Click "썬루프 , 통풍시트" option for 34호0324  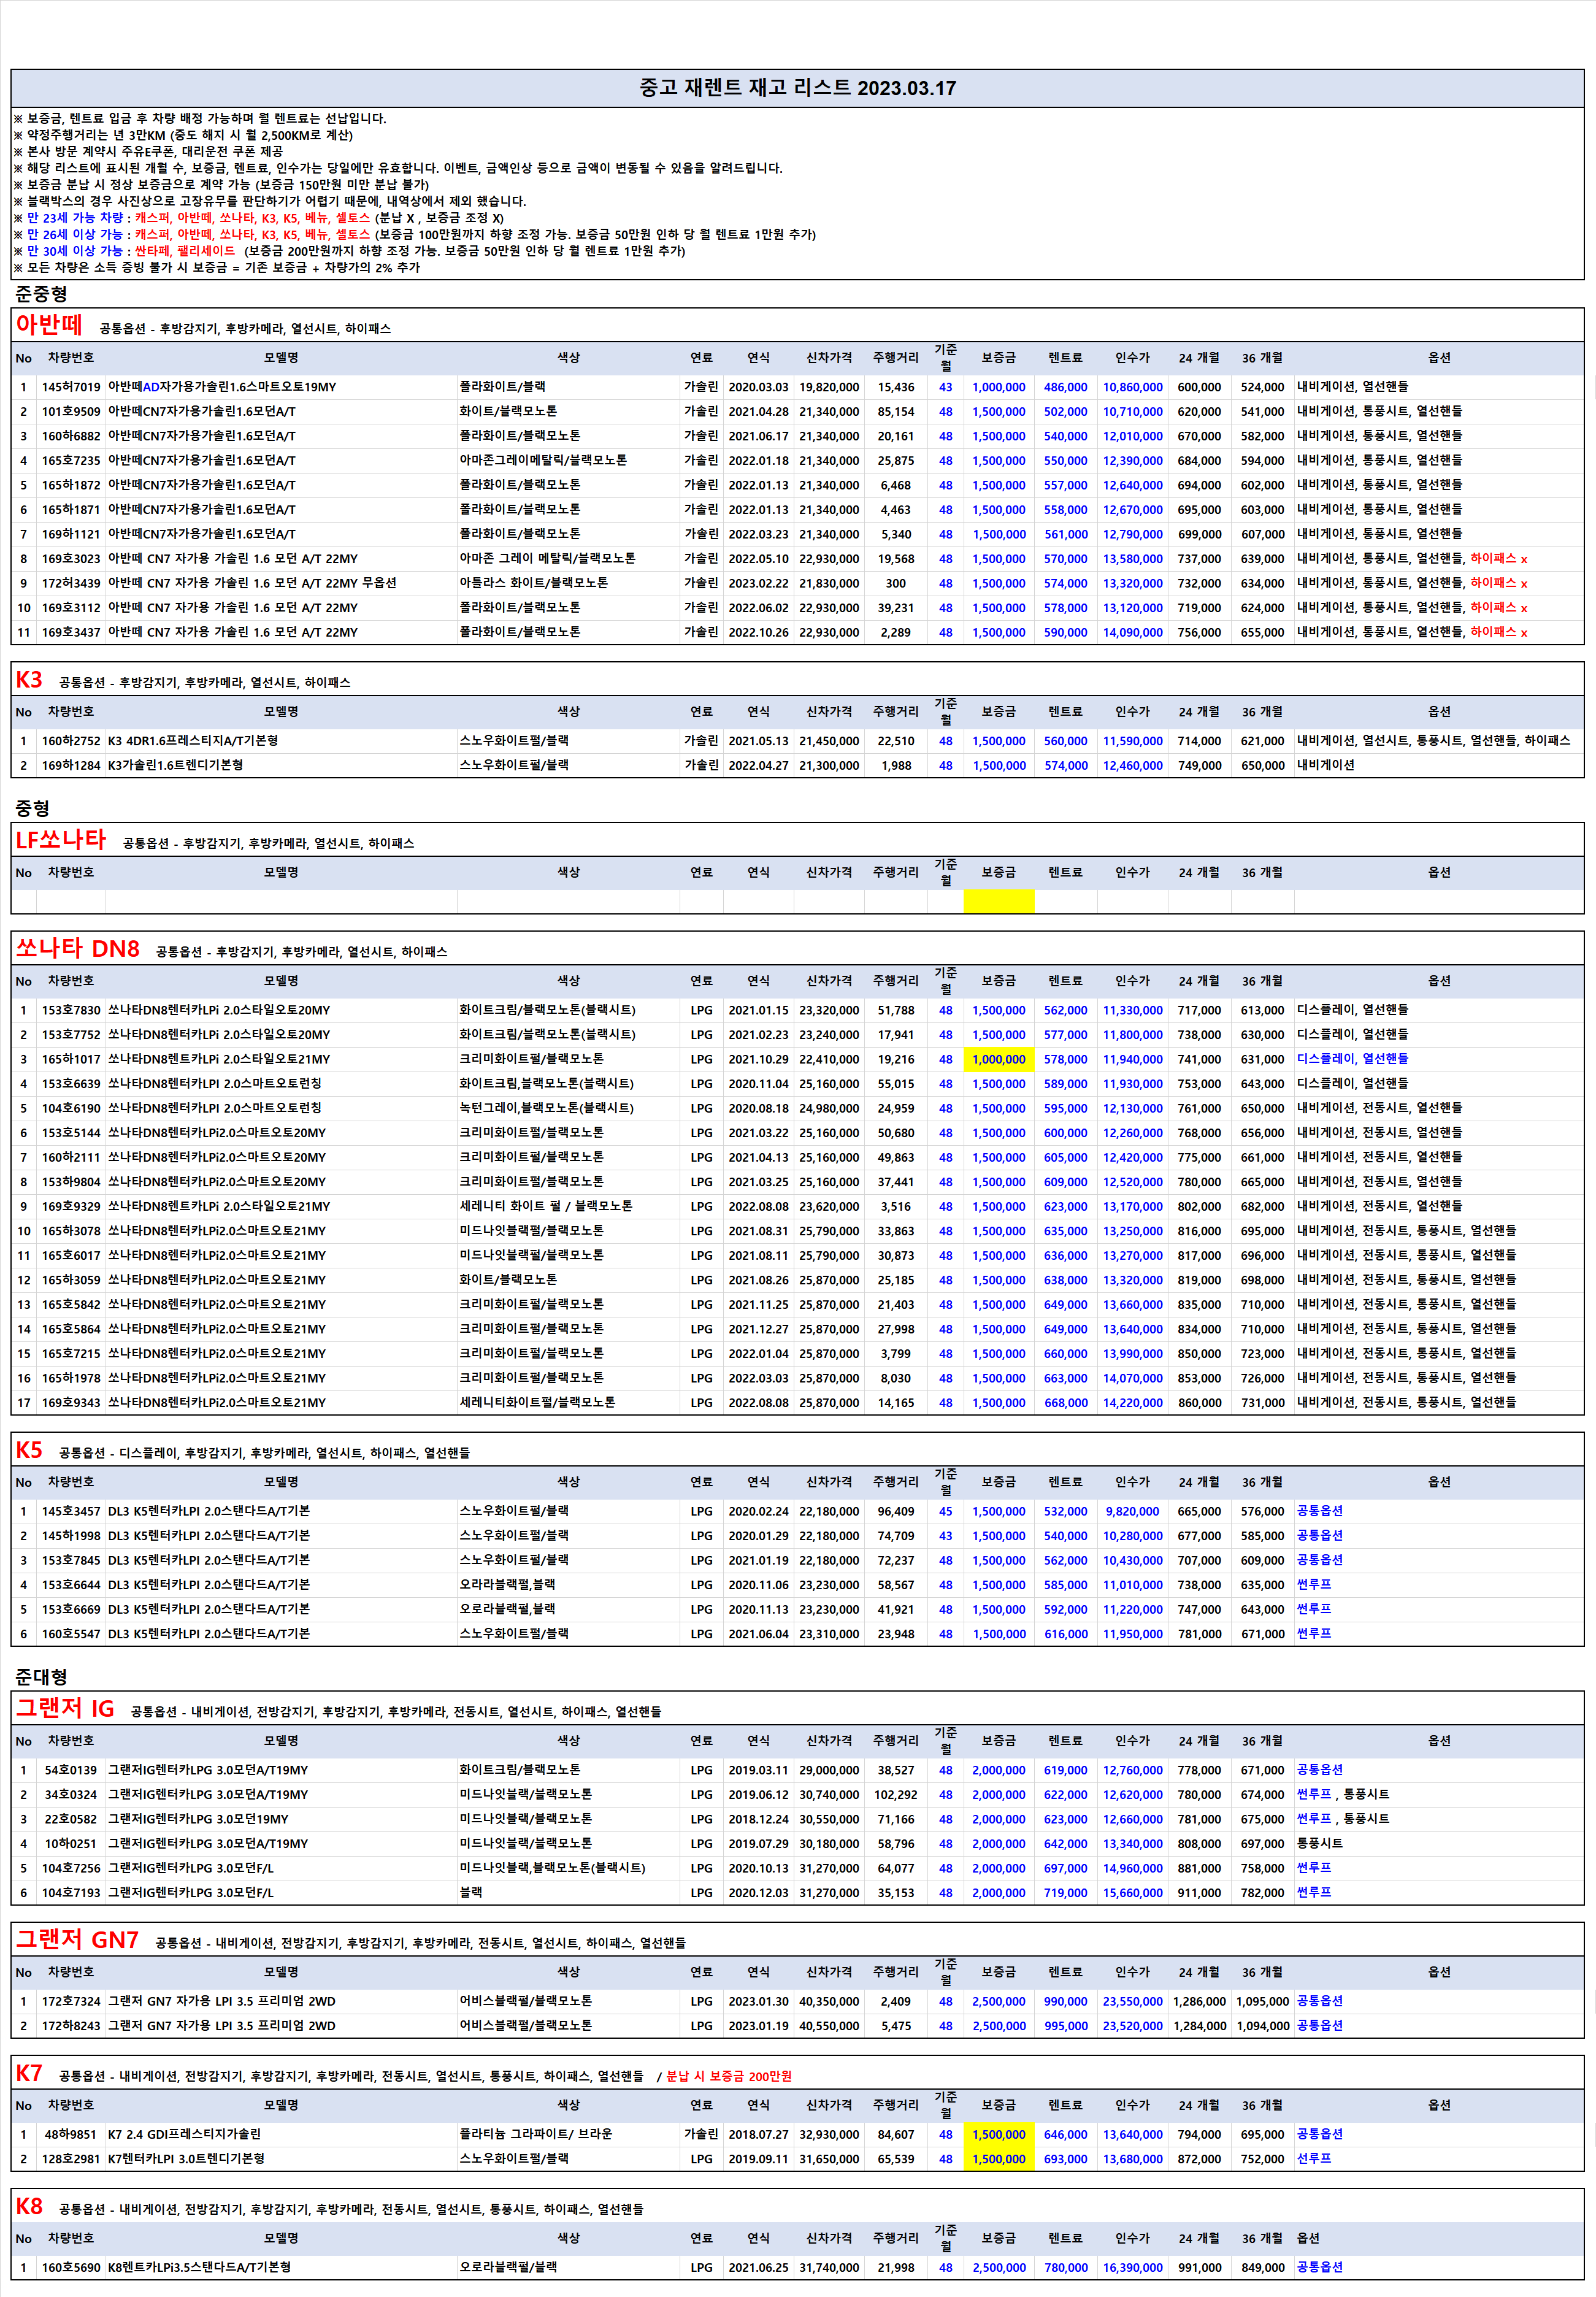[1343, 1794]
